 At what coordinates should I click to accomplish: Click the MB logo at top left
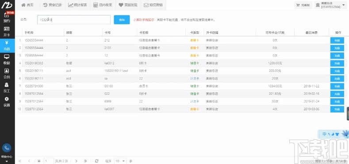tap(7, 5)
